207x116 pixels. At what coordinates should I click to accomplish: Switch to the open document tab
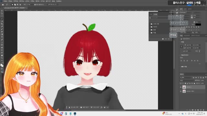point(15,8)
